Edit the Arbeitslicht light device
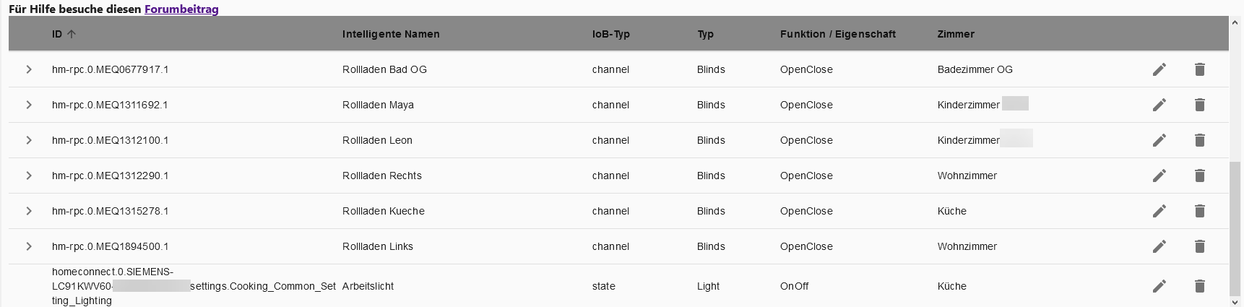Screen dimensions: 1244x307 1159,286
